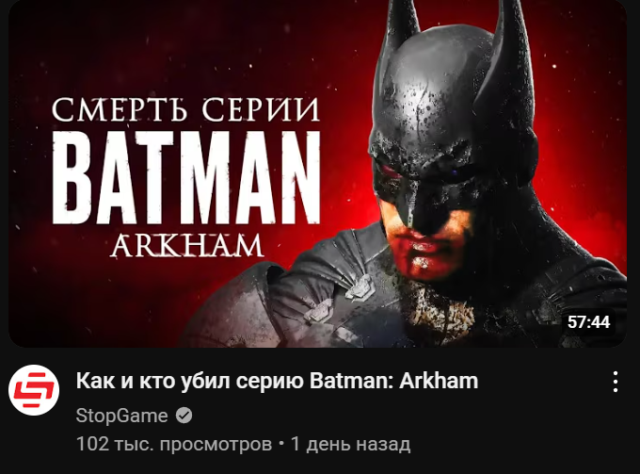This screenshot has height=474, width=640.
Task: Click the verified checkmark beside StopGame
Action: pos(184,416)
